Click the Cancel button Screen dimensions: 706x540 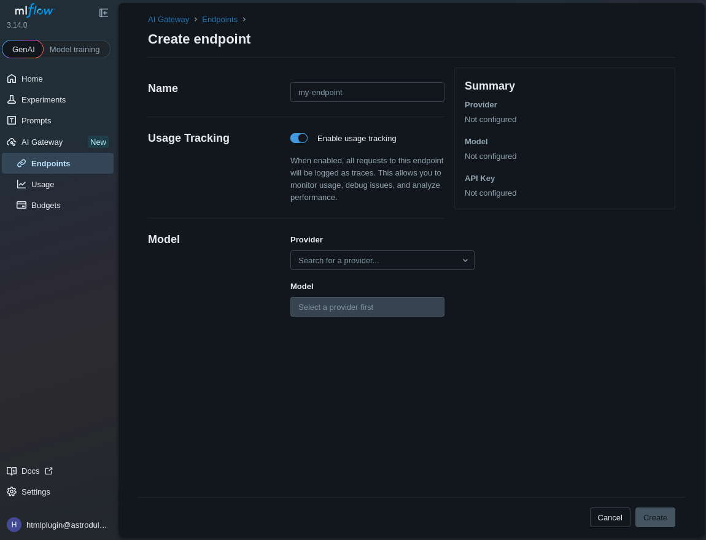(x=610, y=517)
